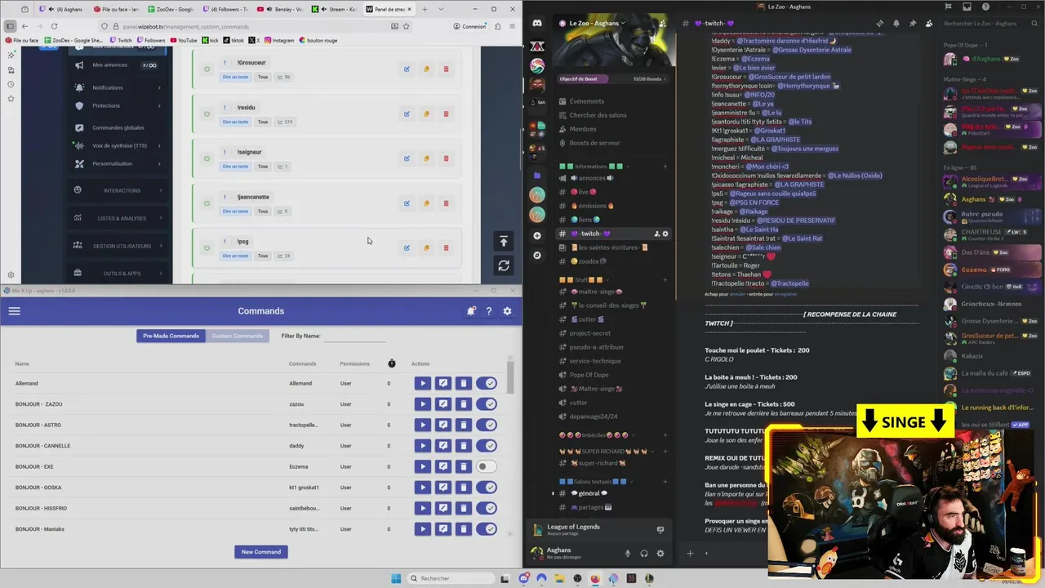
Task: Open Discord notification settings bell for channel
Action: coord(896,24)
